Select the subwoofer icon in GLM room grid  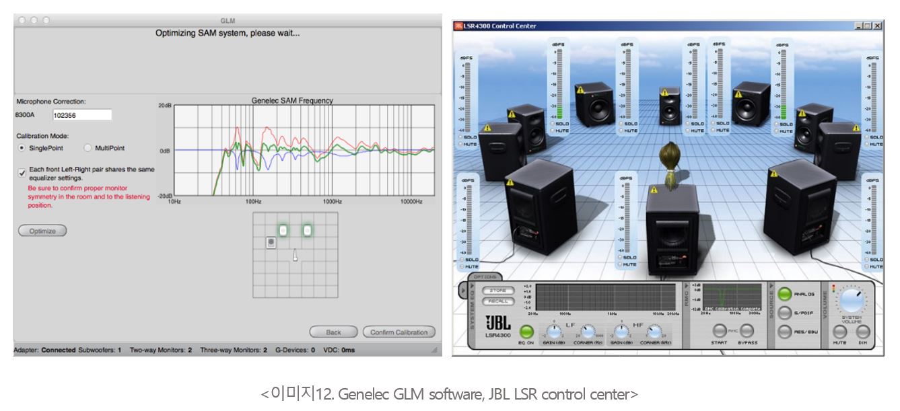[x=271, y=242]
